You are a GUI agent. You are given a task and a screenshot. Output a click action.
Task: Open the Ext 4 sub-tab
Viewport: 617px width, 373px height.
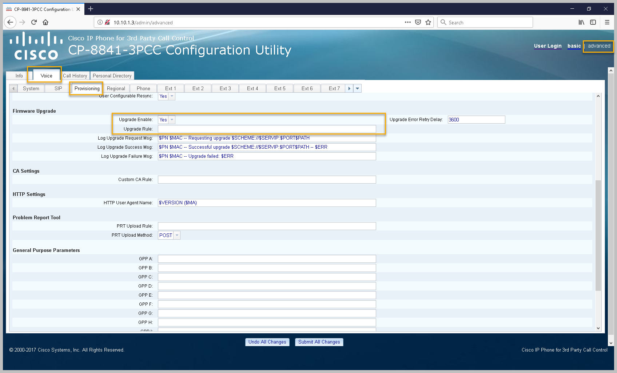(x=252, y=88)
